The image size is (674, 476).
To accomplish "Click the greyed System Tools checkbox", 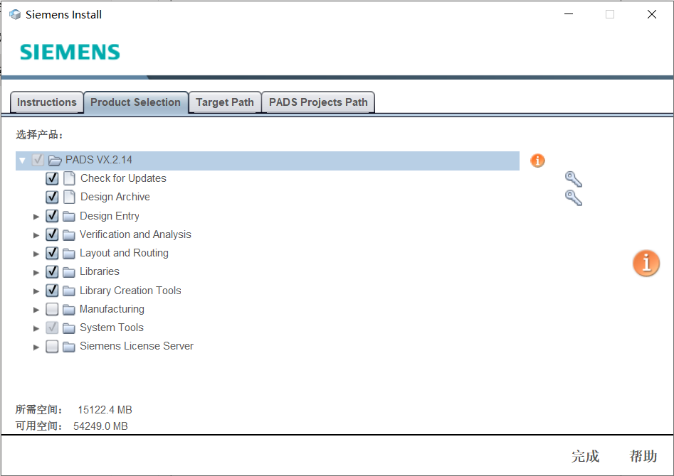I will click(x=52, y=328).
